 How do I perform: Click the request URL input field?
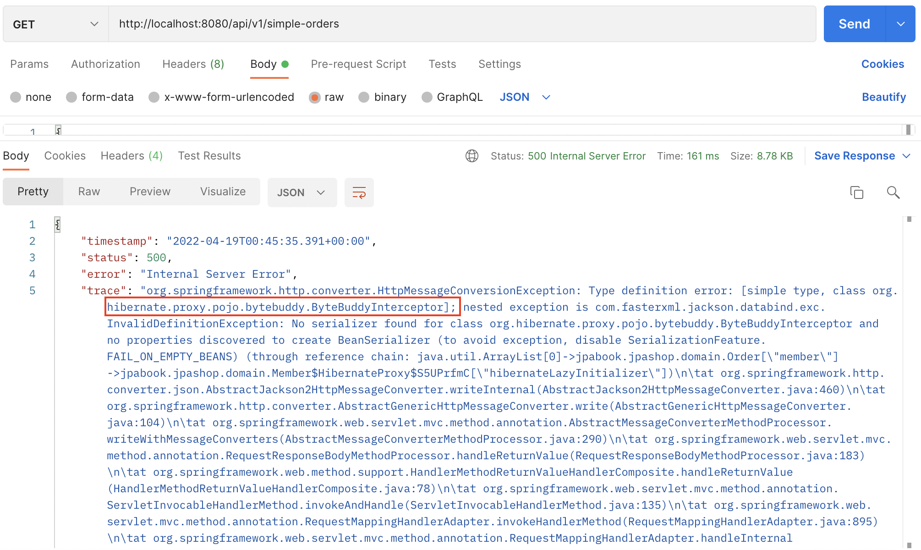coord(458,24)
